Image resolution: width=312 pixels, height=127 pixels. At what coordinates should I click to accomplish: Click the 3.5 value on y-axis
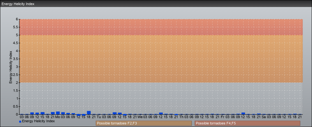[16, 59]
